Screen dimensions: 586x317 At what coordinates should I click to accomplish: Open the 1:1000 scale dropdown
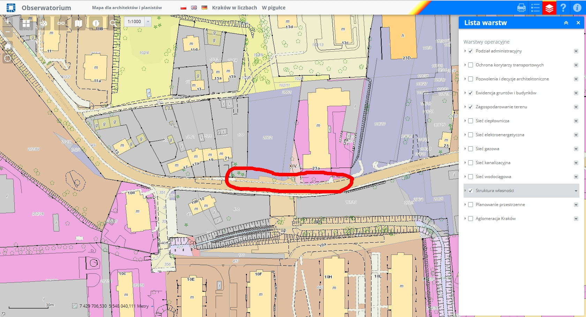point(148,22)
